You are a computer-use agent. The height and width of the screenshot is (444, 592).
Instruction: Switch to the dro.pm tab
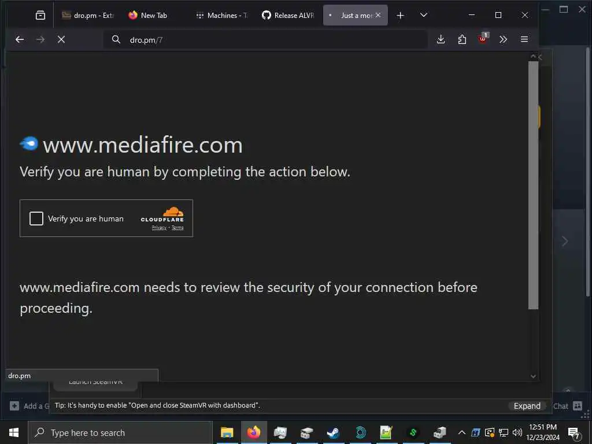coord(88,15)
